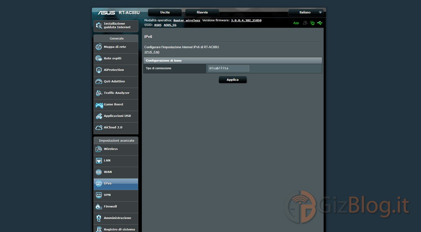The height and width of the screenshot is (232, 421).
Task: Click the Rete ospiti icon
Action: (x=99, y=58)
